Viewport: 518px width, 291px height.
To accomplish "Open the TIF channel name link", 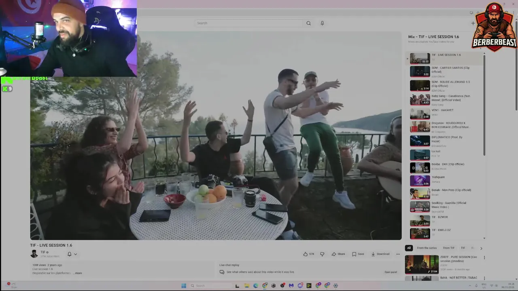I will coord(43,252).
